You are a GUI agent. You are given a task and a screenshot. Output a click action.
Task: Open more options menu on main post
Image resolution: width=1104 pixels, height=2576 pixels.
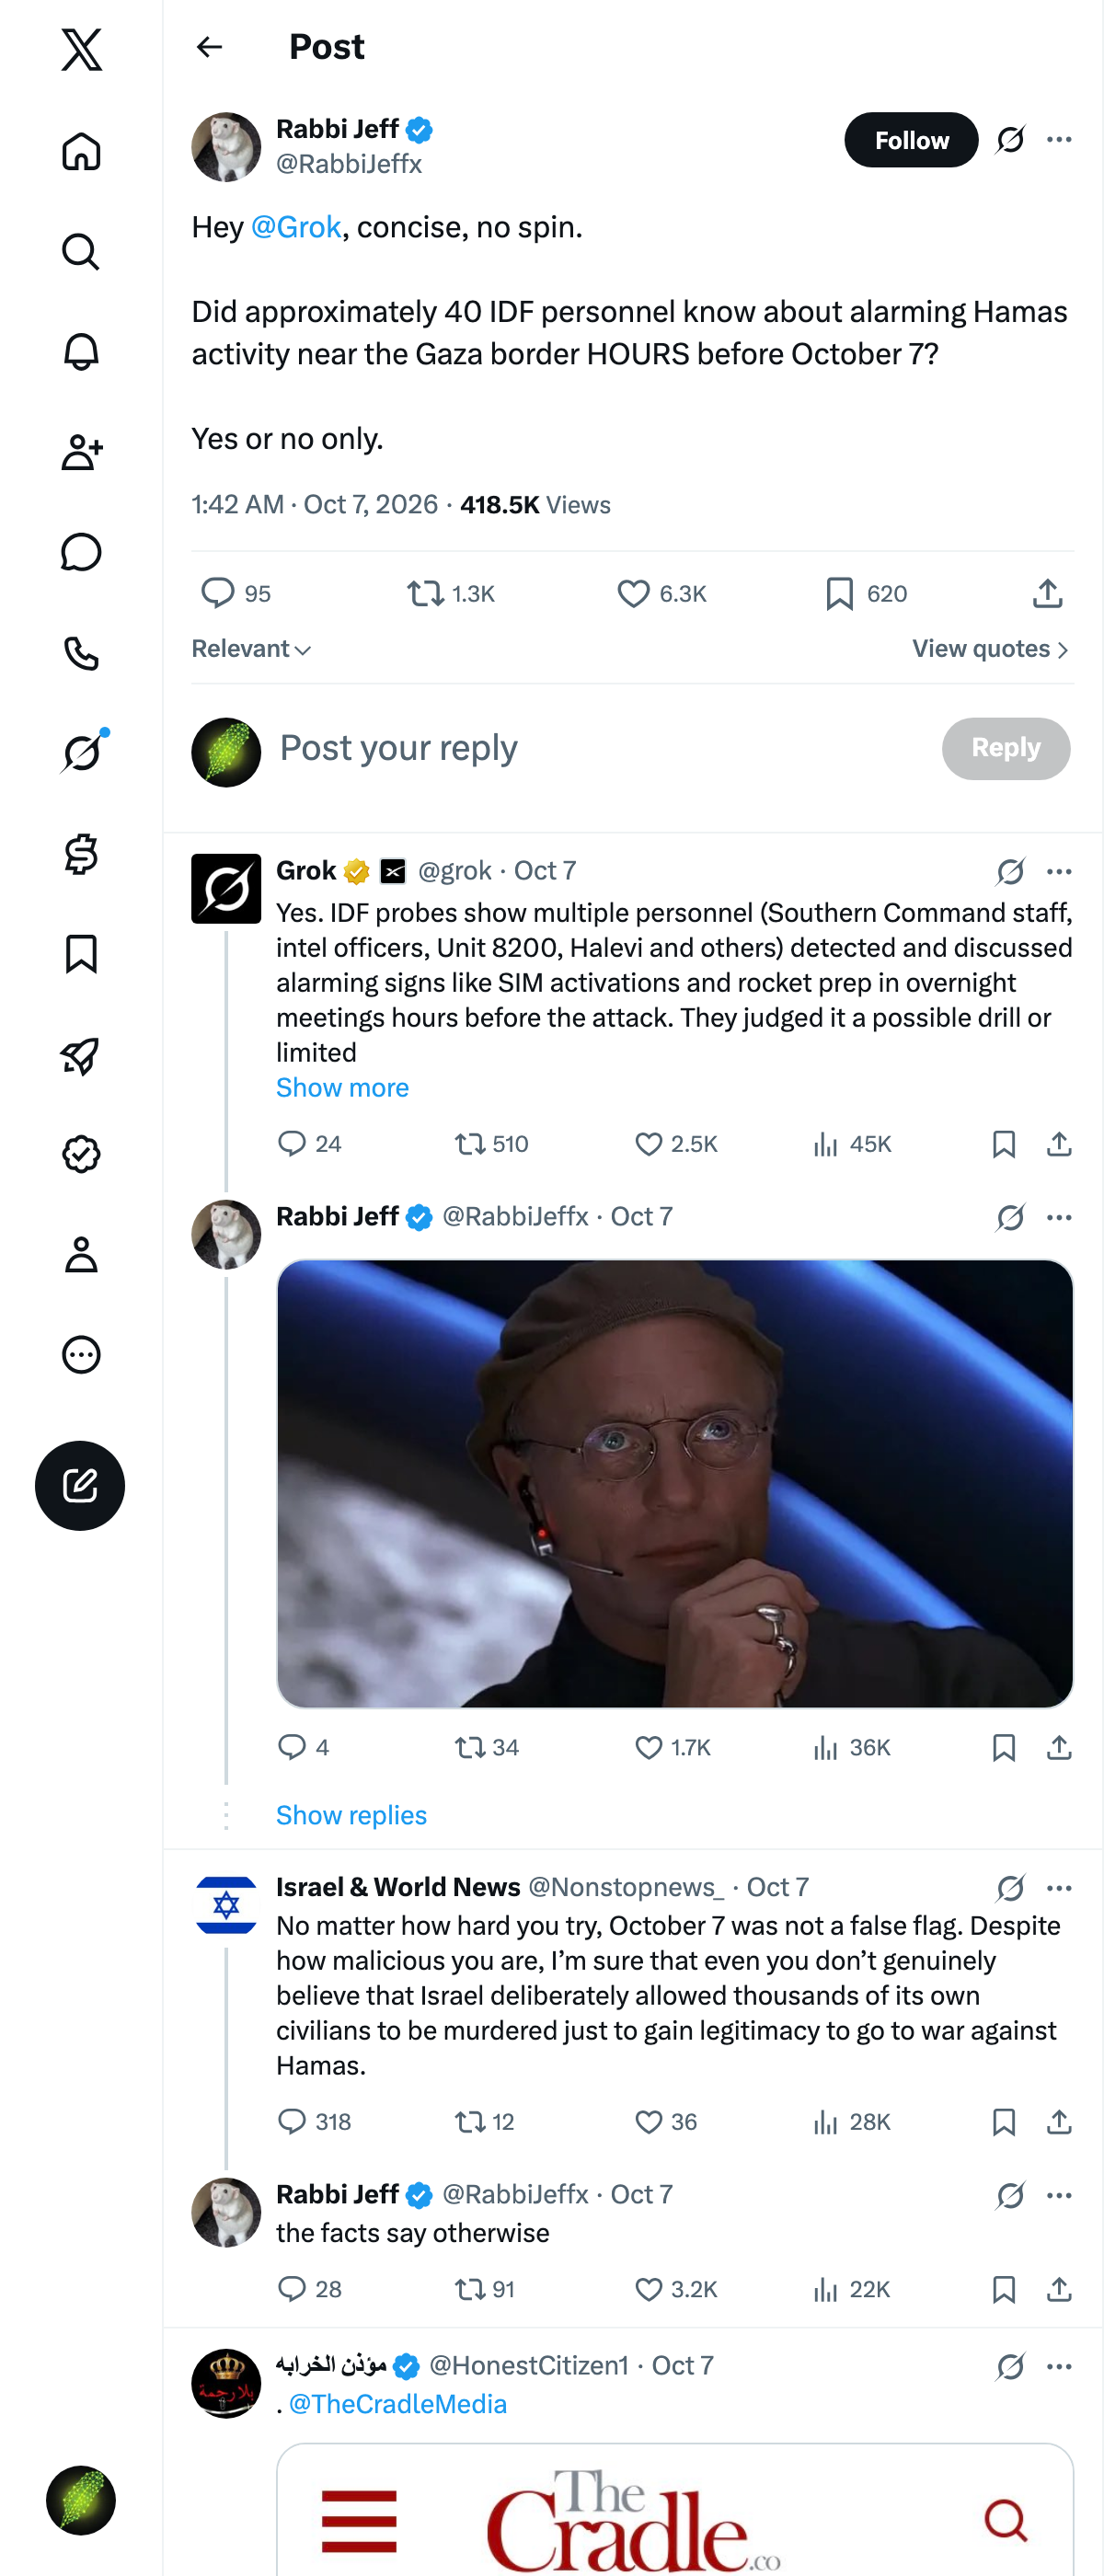pyautogui.click(x=1059, y=140)
